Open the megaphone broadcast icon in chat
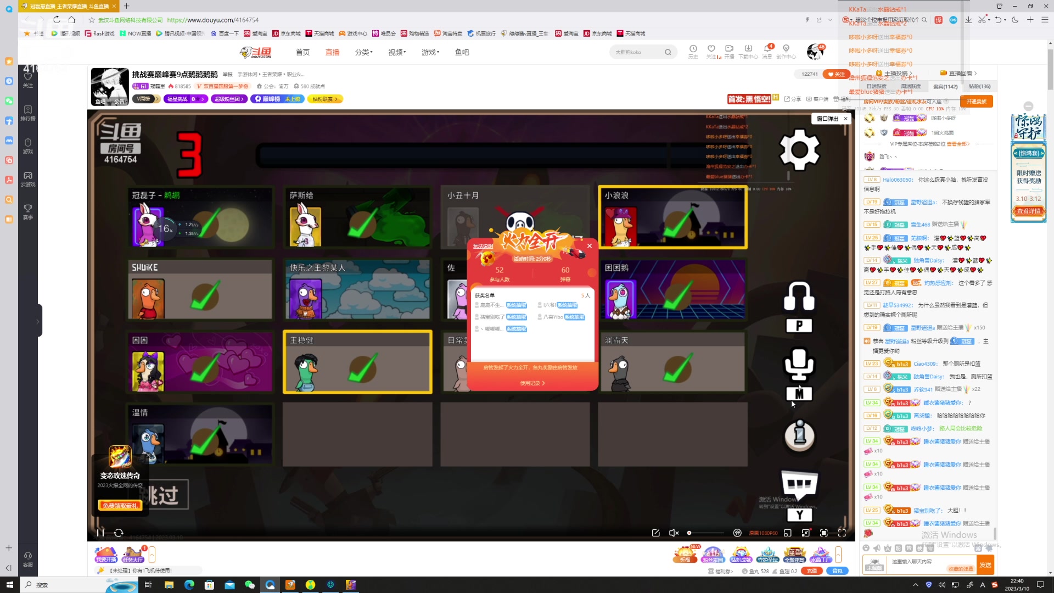The width and height of the screenshot is (1054, 593). [x=877, y=548]
